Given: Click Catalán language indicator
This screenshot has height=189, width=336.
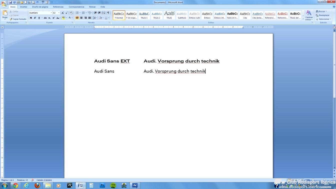Looking at the screenshot, I should click(x=44, y=180).
